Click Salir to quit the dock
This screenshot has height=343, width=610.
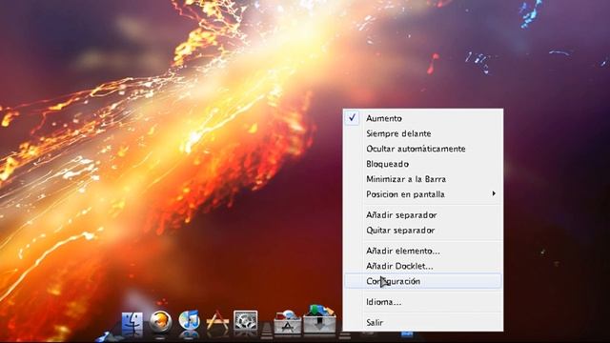(423, 322)
